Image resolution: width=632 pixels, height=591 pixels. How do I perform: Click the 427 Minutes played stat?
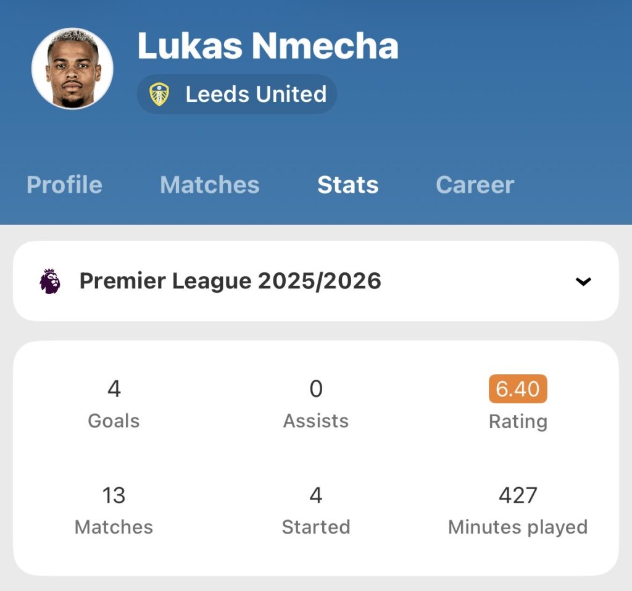point(518,495)
